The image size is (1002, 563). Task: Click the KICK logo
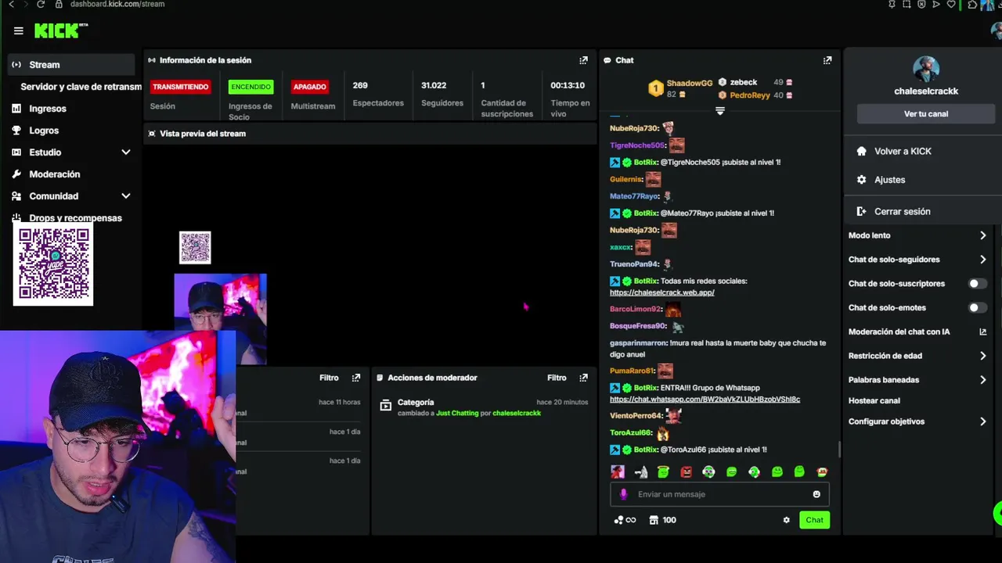pyautogui.click(x=60, y=30)
